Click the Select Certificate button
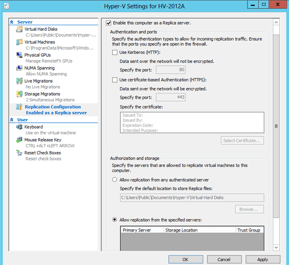Screen dimensions: 289x265 click(242, 140)
